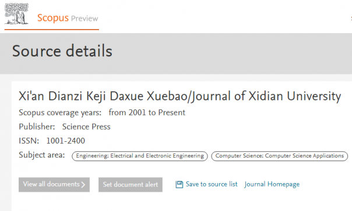Select the Computer Science Applications subject tag

(280, 156)
